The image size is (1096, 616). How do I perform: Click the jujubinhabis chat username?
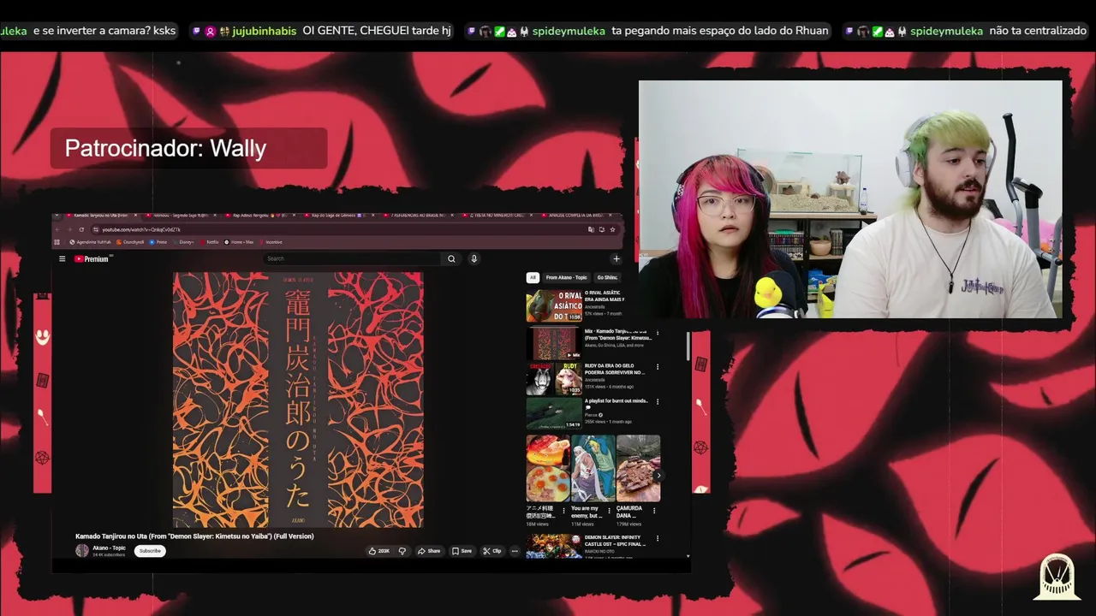(264, 31)
